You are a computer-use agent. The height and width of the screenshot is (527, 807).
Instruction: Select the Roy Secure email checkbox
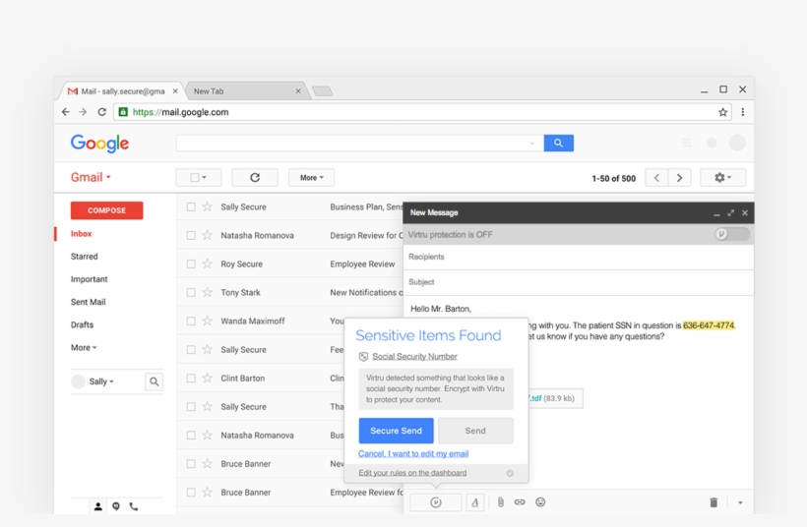coord(191,263)
